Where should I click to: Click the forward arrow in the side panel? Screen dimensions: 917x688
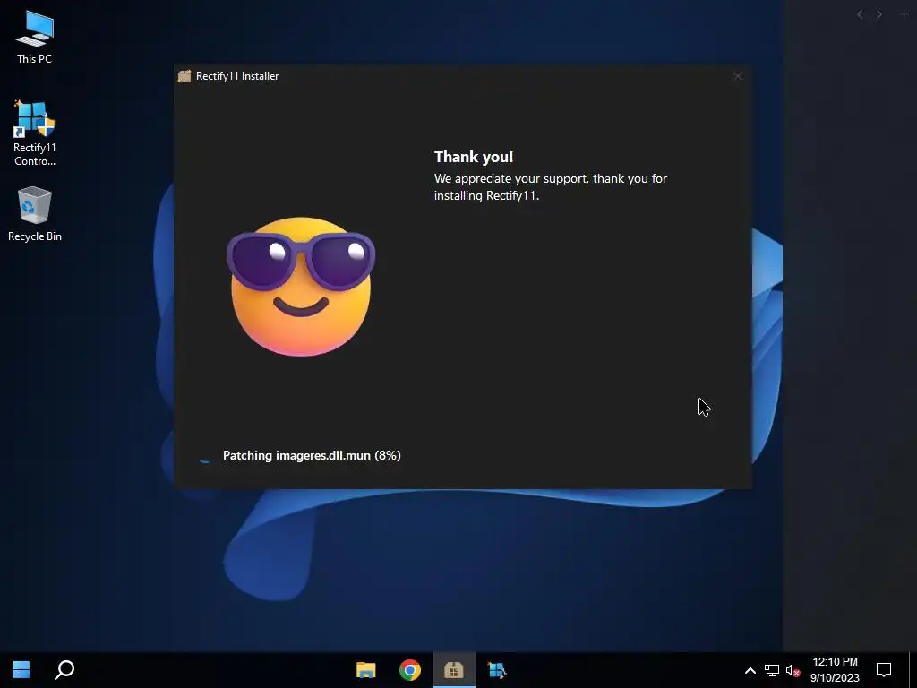coord(879,14)
